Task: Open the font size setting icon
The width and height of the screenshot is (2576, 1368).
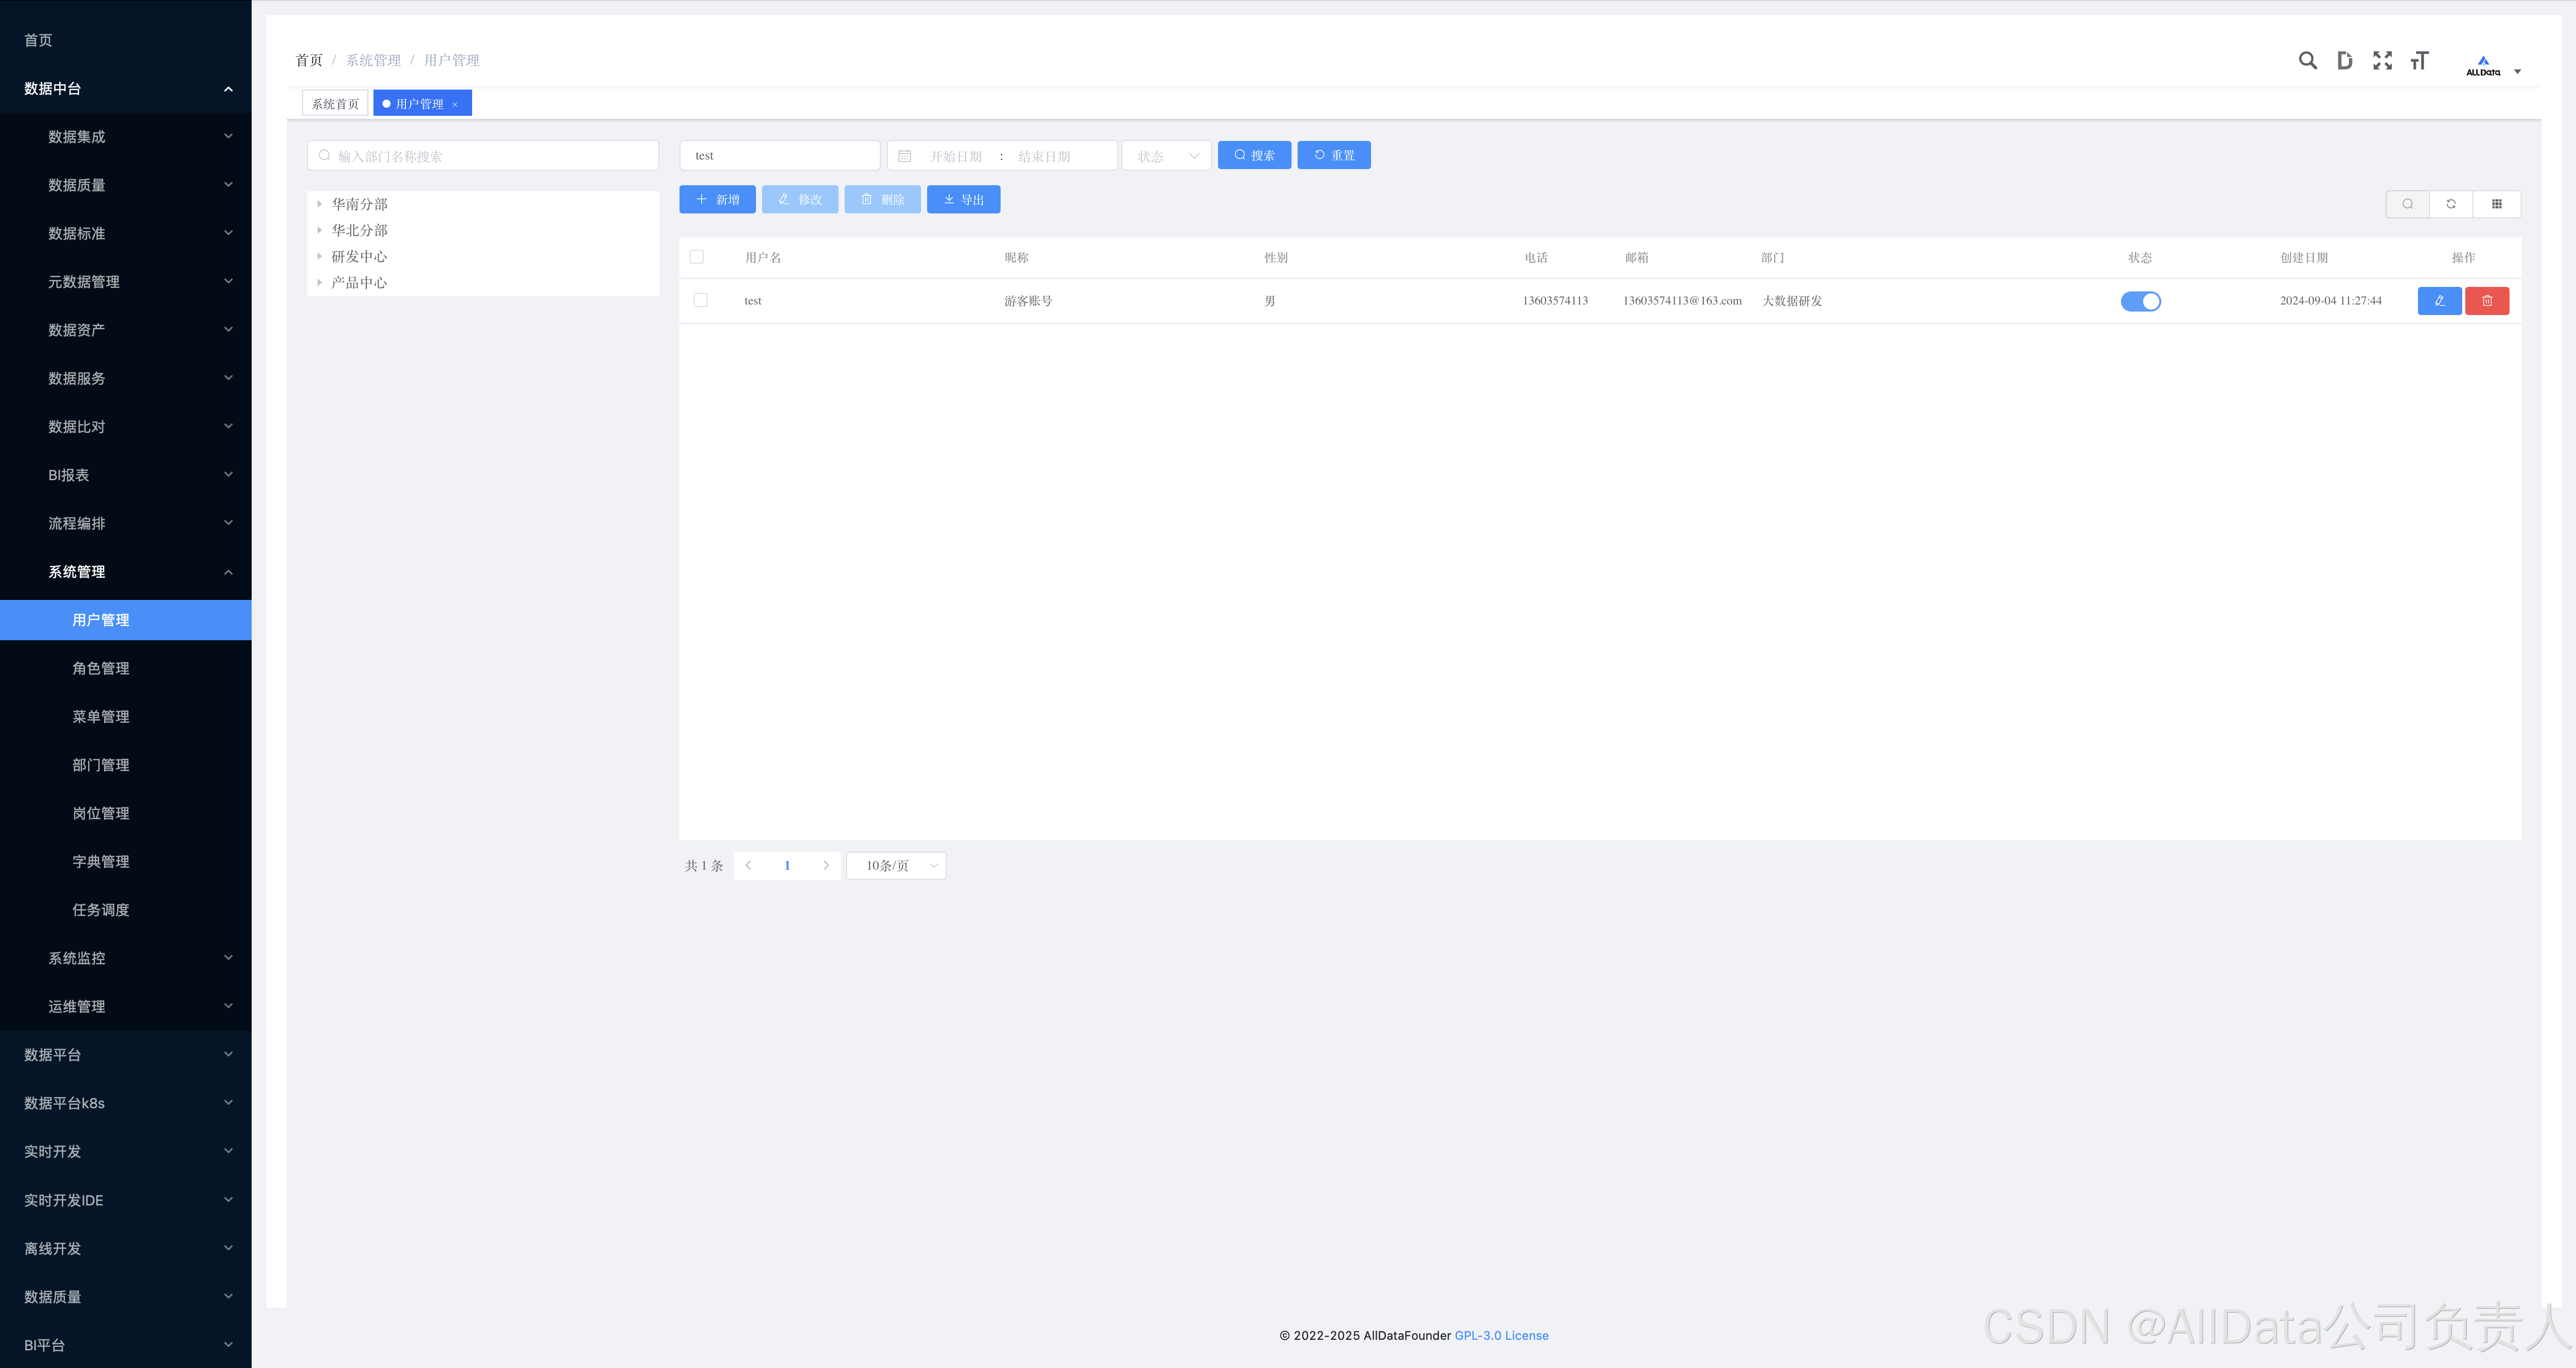Action: [x=2419, y=61]
